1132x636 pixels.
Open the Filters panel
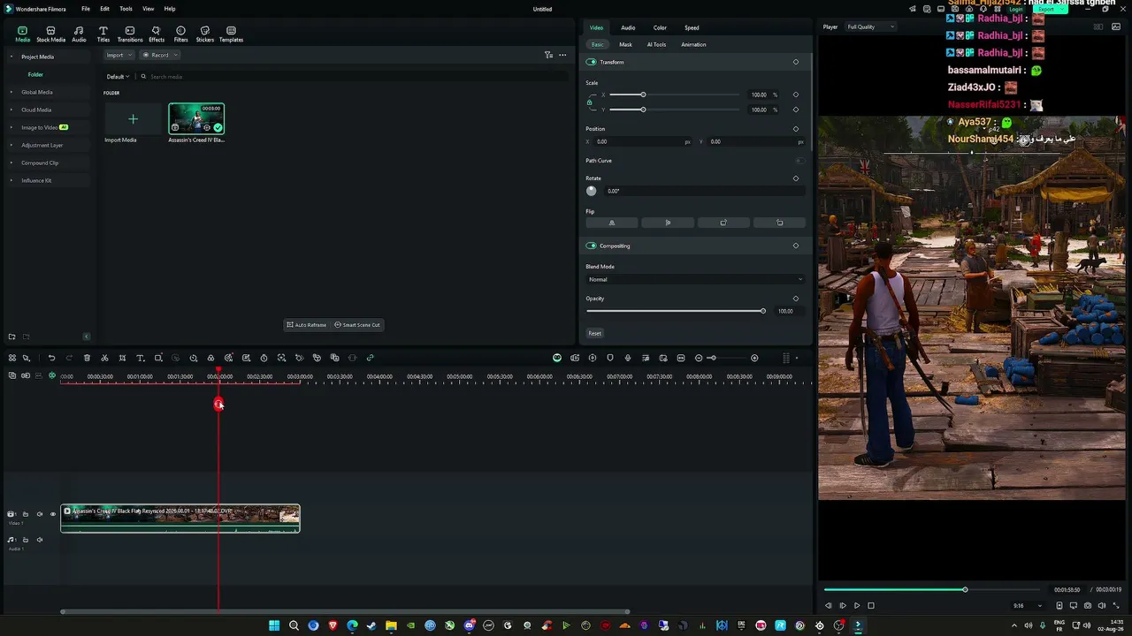click(180, 34)
